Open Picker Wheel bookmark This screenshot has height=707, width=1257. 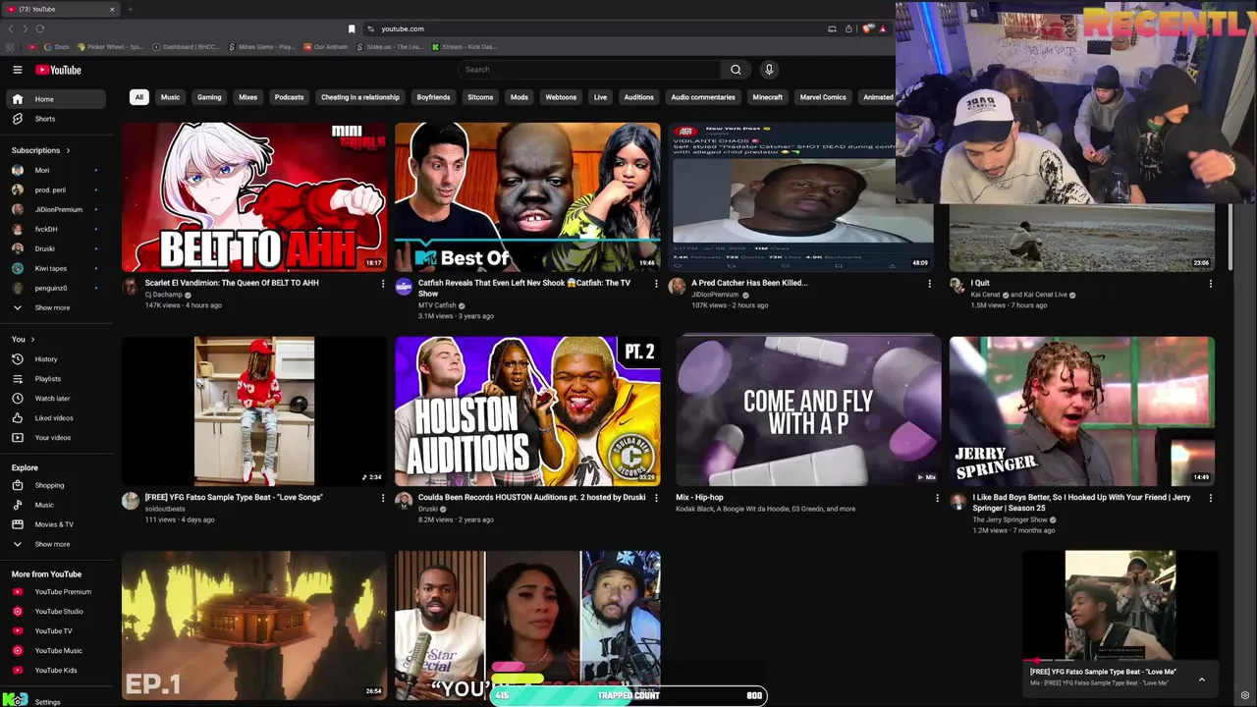[109, 47]
